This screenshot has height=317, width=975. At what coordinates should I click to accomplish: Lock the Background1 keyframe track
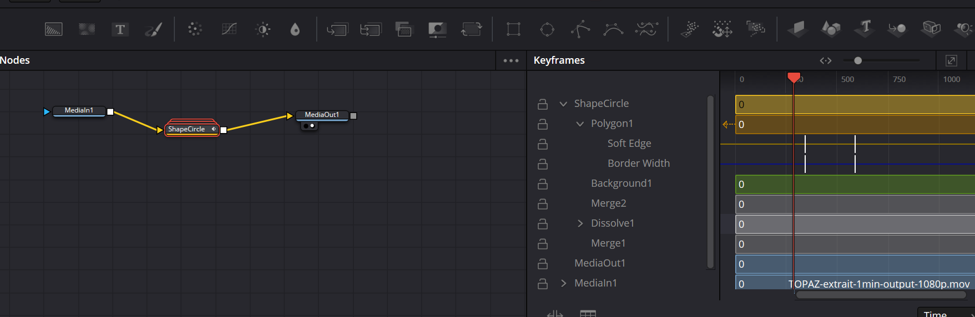543,183
